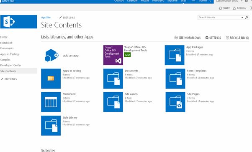Click the Site Workflows icon

[176, 38]
